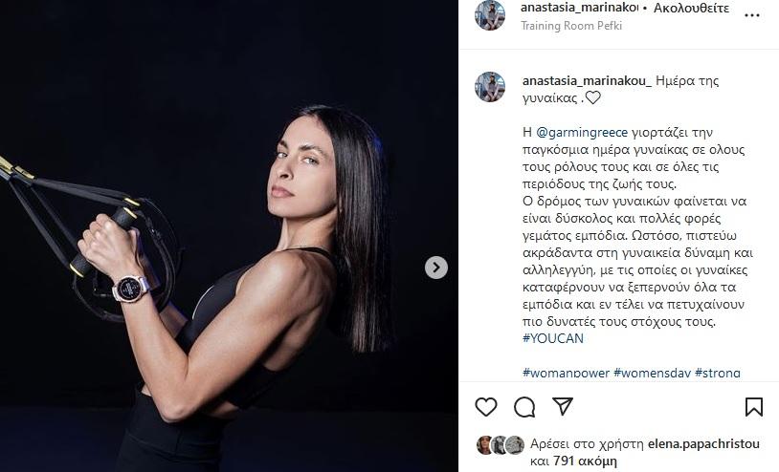Share post via paper plane icon
Image resolution: width=779 pixels, height=472 pixels.
pyautogui.click(x=563, y=407)
